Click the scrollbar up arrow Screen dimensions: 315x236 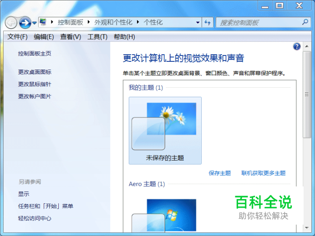coord(307,46)
